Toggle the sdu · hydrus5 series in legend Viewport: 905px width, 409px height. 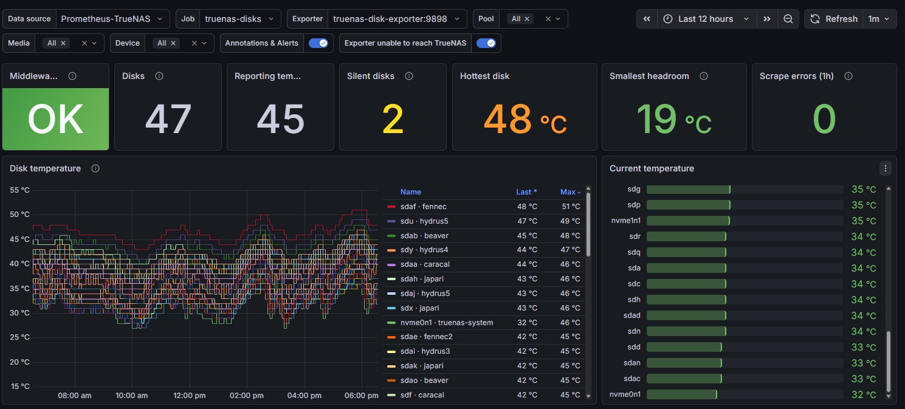coord(424,221)
